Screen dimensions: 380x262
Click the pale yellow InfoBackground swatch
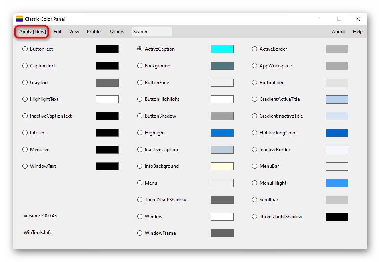(x=222, y=166)
